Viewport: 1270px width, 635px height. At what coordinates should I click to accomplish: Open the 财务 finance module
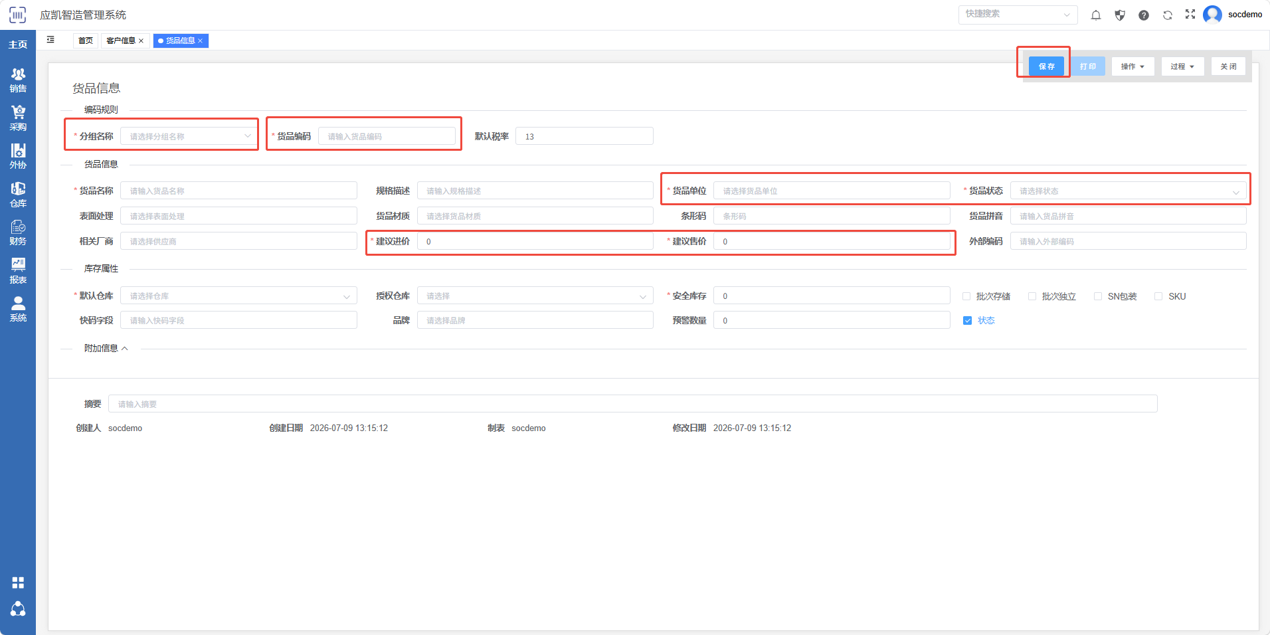click(18, 233)
